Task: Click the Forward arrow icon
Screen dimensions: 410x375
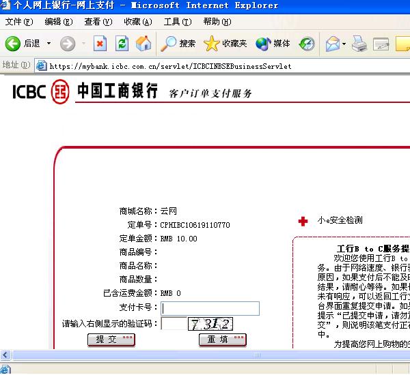Action: click(68, 44)
